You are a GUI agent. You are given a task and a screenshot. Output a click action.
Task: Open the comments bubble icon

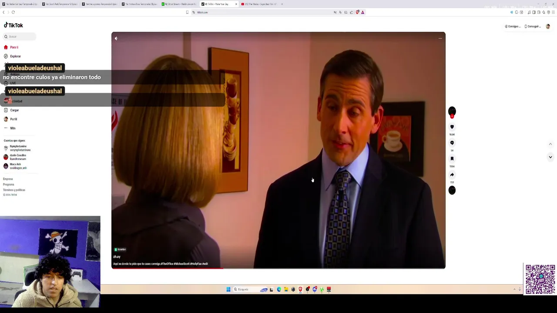pyautogui.click(x=452, y=143)
